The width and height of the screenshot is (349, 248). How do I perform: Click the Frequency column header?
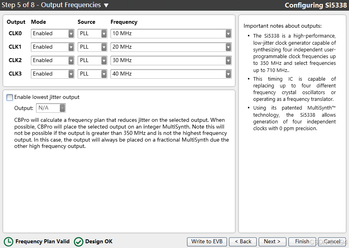(124, 22)
